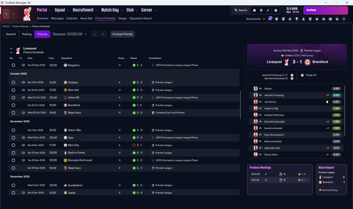Switch to the Messages tab

coord(57,18)
